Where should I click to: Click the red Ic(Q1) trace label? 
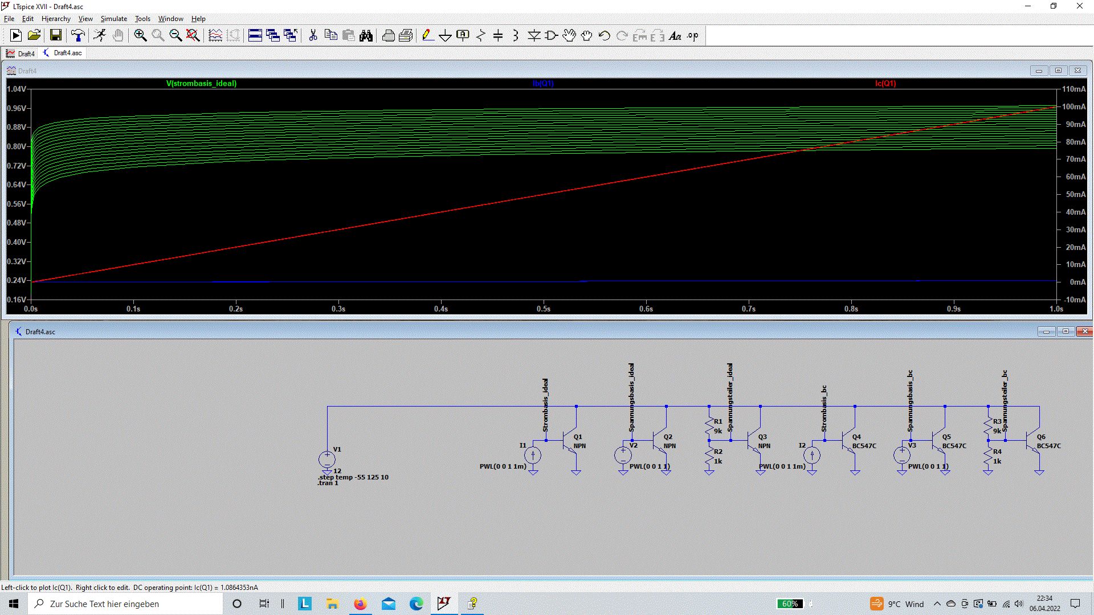point(885,84)
